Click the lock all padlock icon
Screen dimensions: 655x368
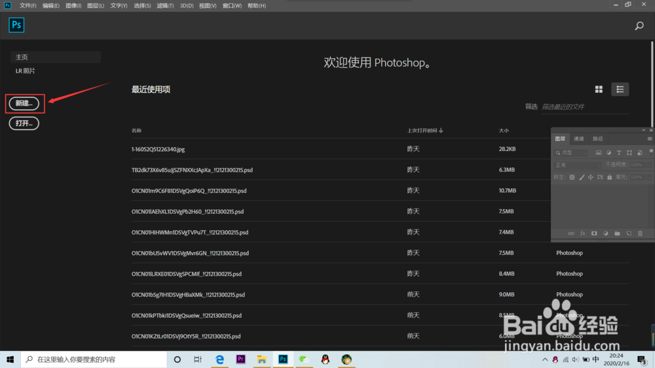point(609,178)
